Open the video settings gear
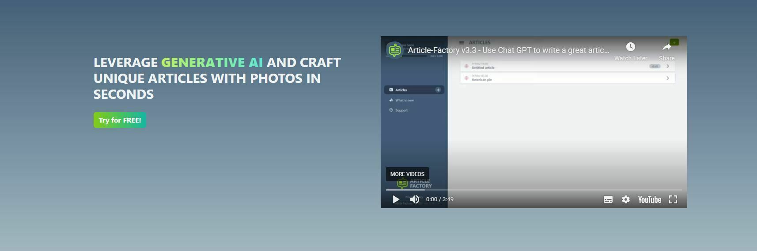757x251 pixels. tap(626, 199)
